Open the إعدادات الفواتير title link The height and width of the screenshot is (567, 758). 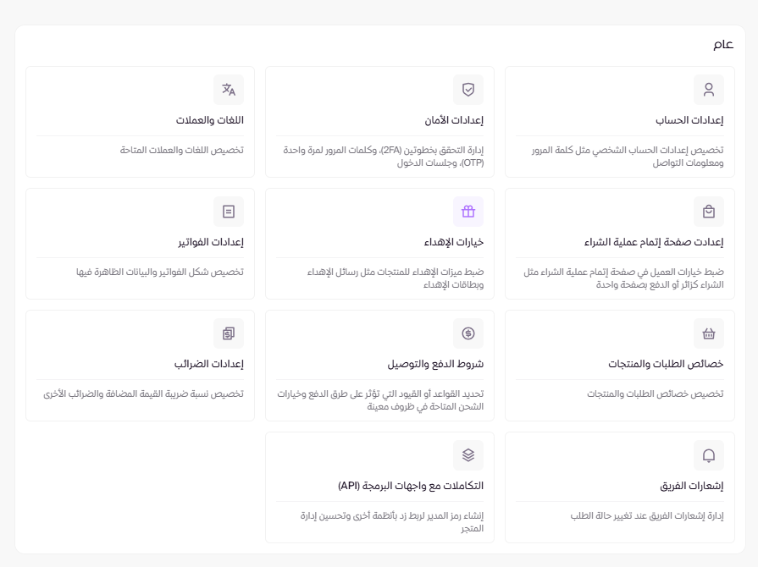coord(211,242)
